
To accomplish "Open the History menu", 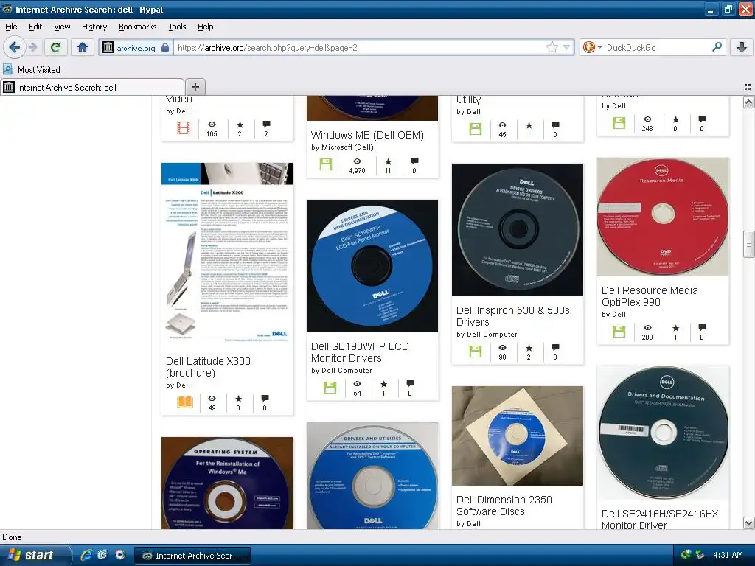I will click(94, 27).
